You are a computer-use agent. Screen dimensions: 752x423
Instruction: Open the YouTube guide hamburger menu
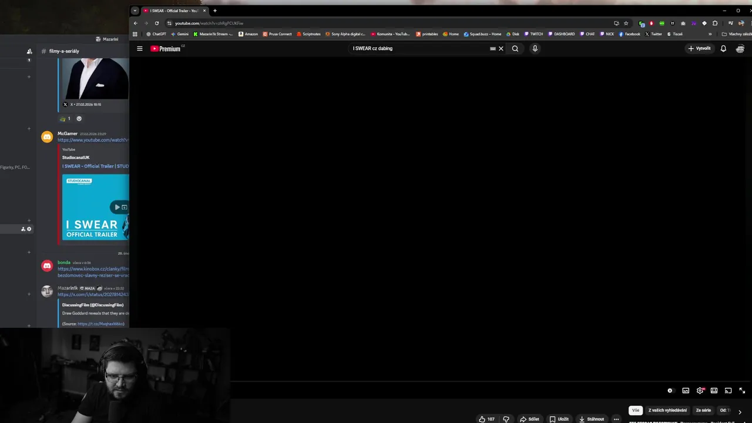click(x=140, y=49)
